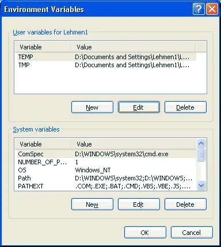Edit the selected user variable
The height and width of the screenshot is (247, 221).
139,107
